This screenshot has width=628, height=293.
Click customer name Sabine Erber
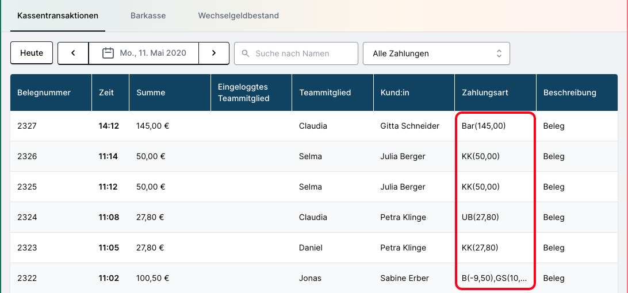(405, 278)
